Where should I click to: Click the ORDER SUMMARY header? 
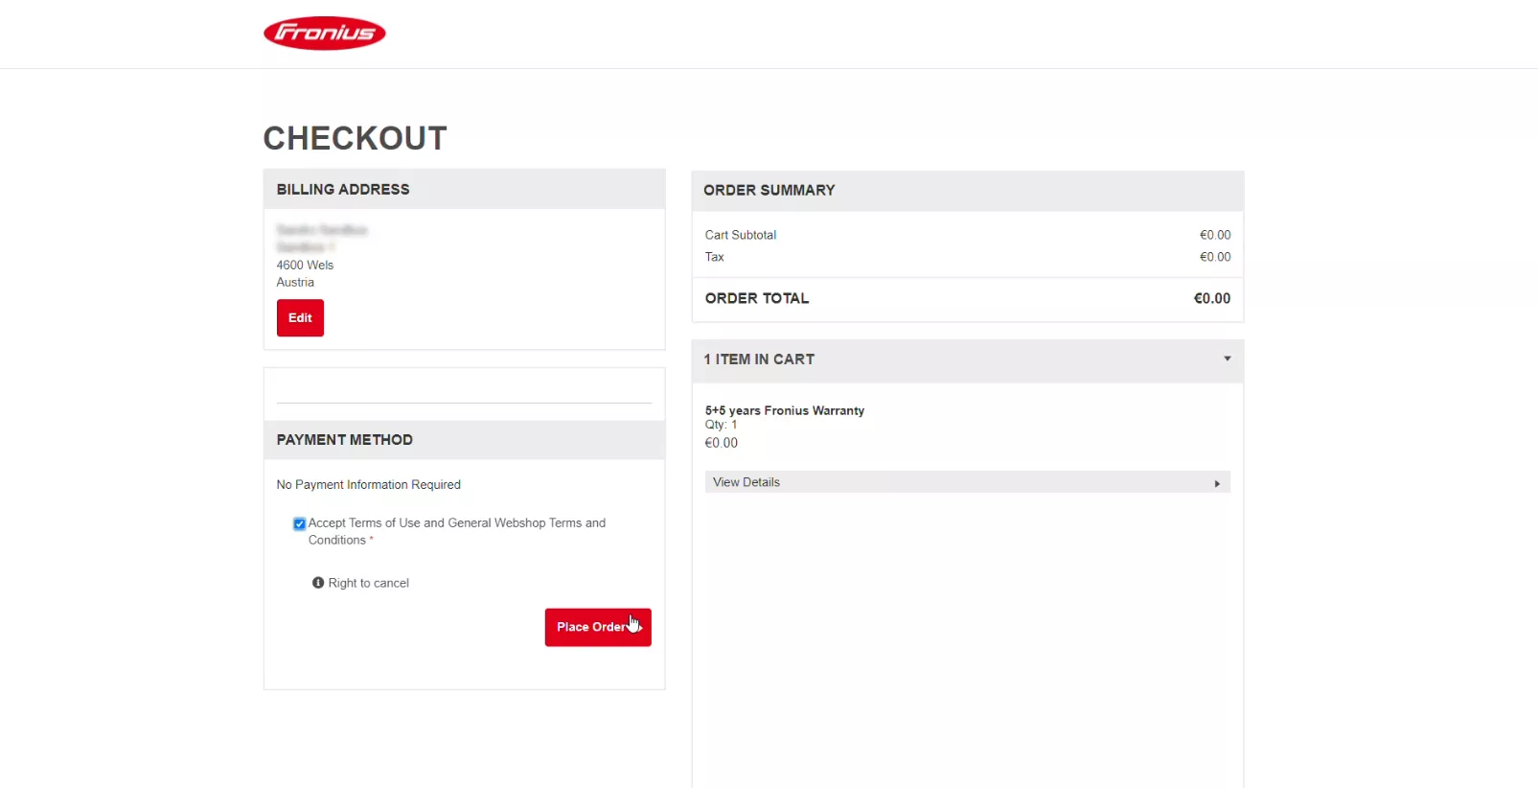[968, 191]
